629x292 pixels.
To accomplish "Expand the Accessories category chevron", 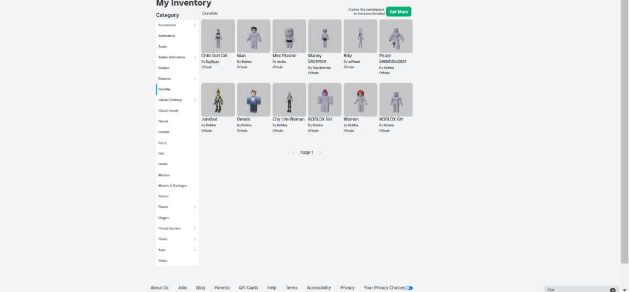I will click(x=195, y=25).
